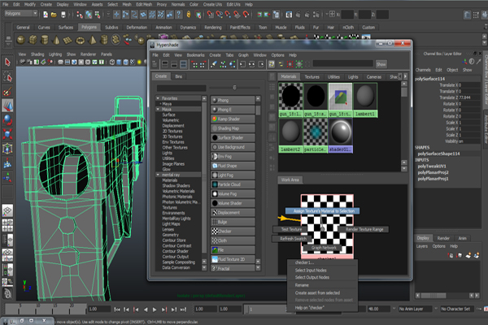Click the Show button in Hypershade

coord(381,64)
